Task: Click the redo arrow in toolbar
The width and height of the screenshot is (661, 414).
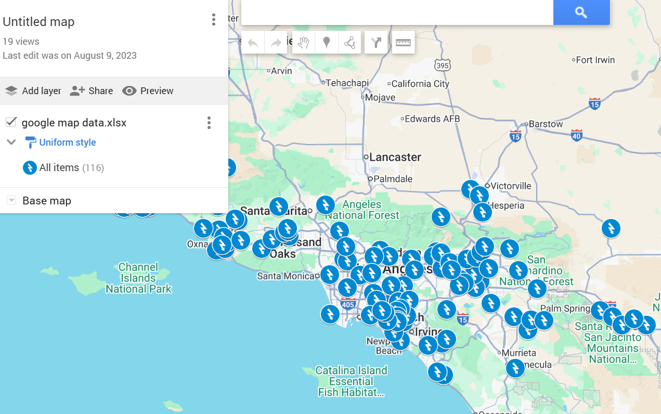Action: 276,43
